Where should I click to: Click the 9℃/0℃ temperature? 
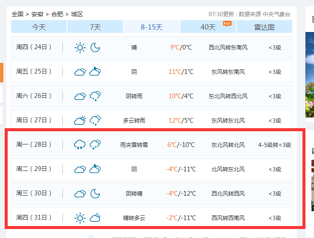[181, 47]
